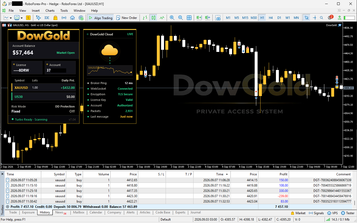Open the View menu
357x223 pixels.
[23, 11]
